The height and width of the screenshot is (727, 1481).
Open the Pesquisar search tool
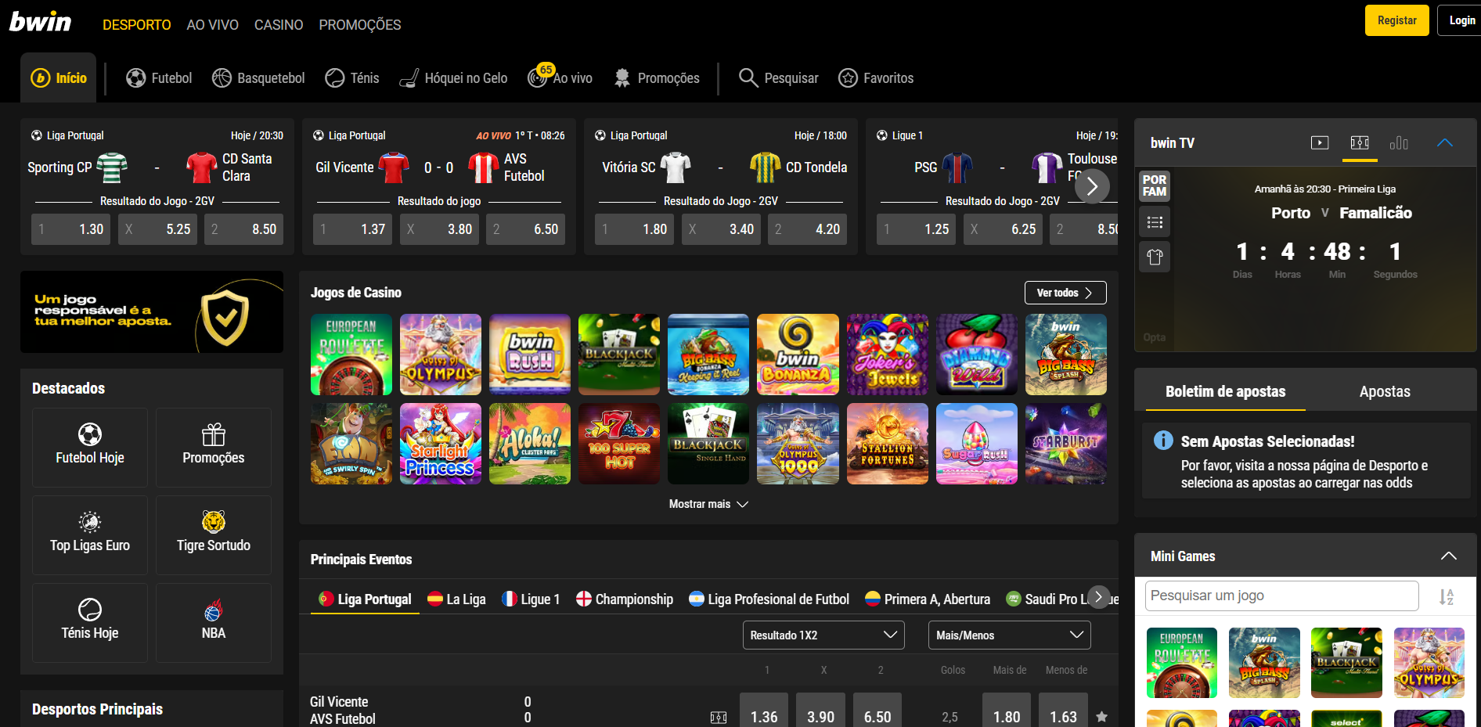[779, 78]
